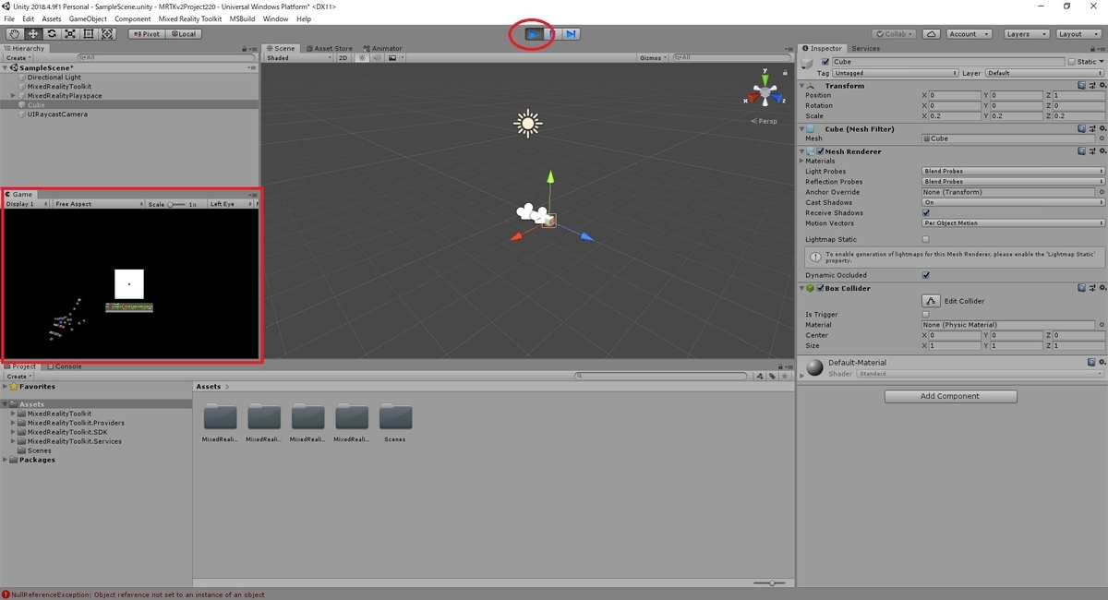Open the Assets menu
This screenshot has width=1108, height=600.
click(x=52, y=18)
